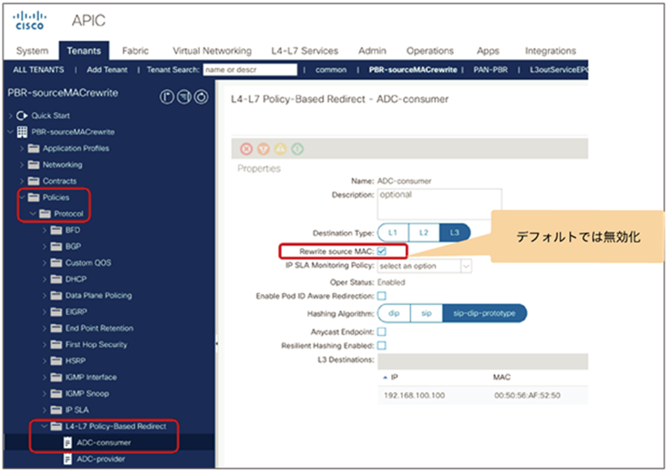Click the refresh icon in navigation pane
This screenshot has width=668, height=472.
[x=201, y=97]
